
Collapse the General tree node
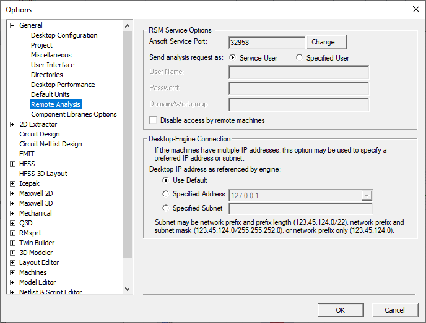coord(12,25)
